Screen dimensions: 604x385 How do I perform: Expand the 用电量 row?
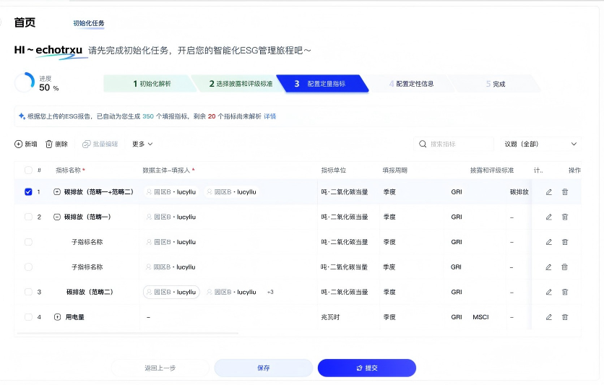[57, 317]
